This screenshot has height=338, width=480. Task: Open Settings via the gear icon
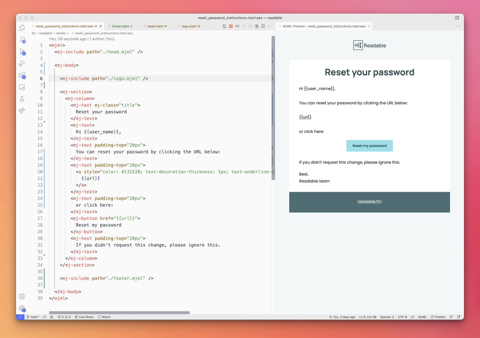[22, 308]
